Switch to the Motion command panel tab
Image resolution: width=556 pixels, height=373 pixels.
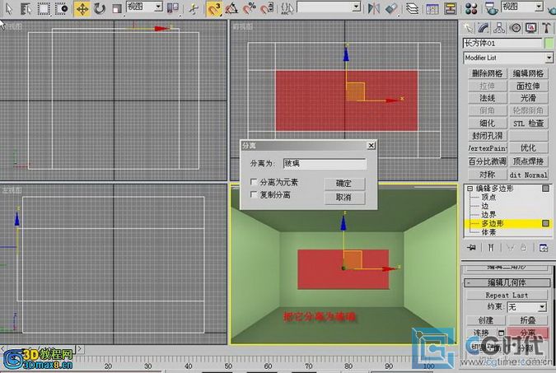point(515,28)
